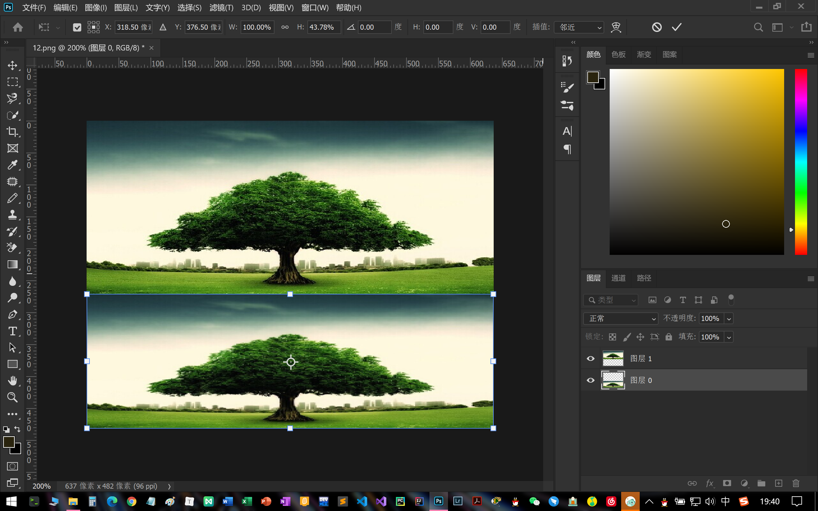
Task: Expand the fill slider dropdown
Action: pos(729,337)
